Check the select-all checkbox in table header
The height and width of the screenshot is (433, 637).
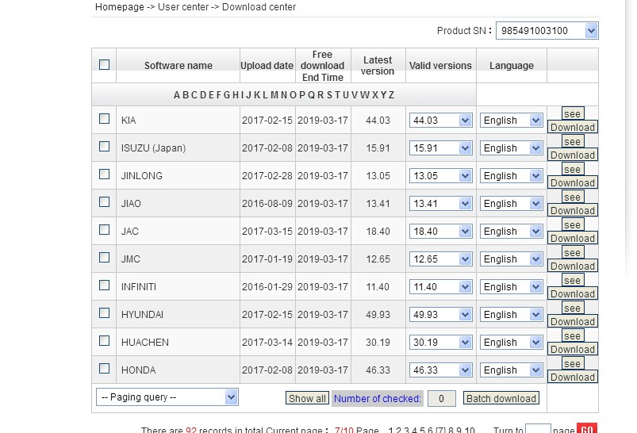pos(105,64)
